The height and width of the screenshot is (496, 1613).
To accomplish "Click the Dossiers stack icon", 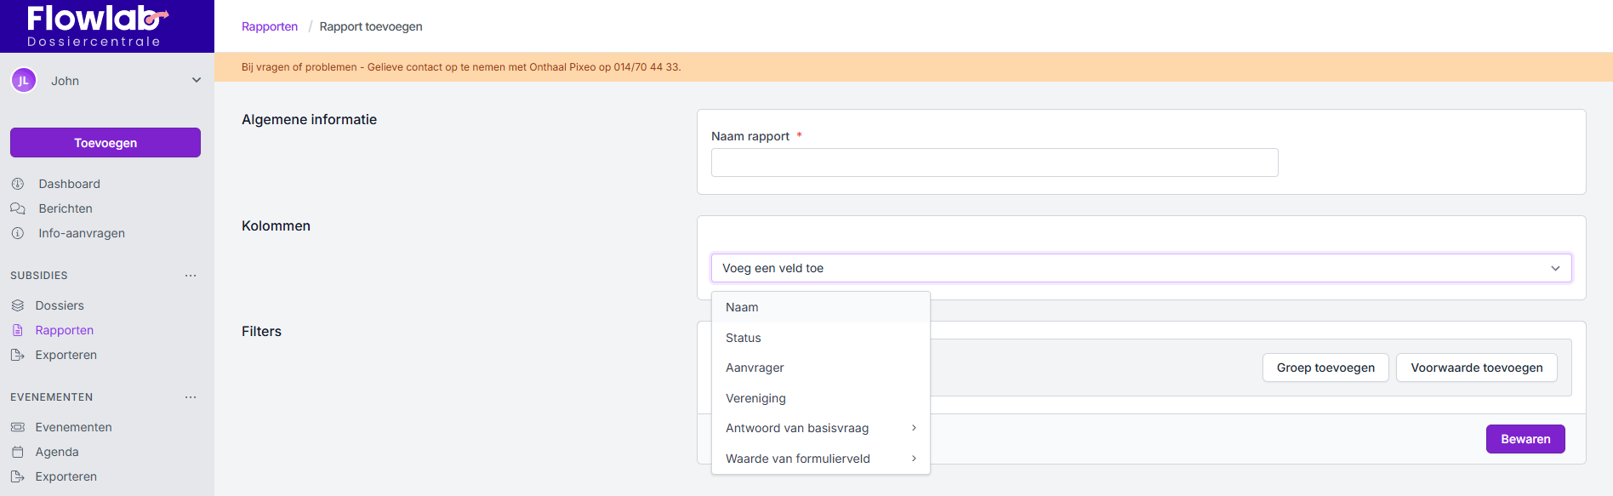I will tap(18, 305).
